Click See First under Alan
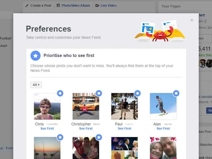Screen dimensions: 212x159 coord(163,129)
